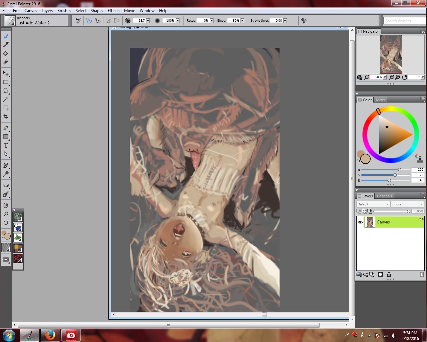The image size is (427, 342).
Task: Click the create layer mask button
Action: click(x=380, y=275)
